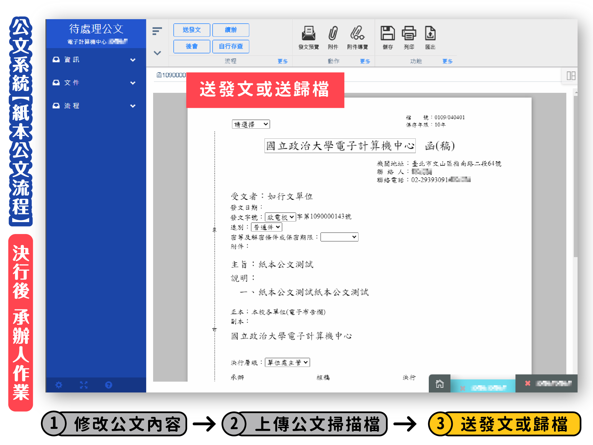Toggle the sidebar with the hamburger list icon
This screenshot has height=445, width=593.
click(x=157, y=31)
